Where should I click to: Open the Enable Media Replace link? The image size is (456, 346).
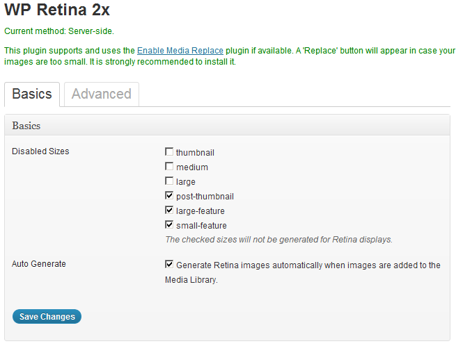click(180, 51)
